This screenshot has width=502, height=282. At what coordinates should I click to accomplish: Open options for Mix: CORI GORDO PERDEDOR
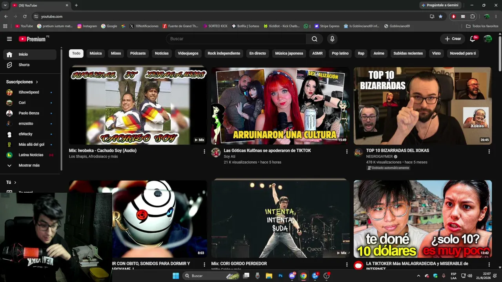click(347, 265)
